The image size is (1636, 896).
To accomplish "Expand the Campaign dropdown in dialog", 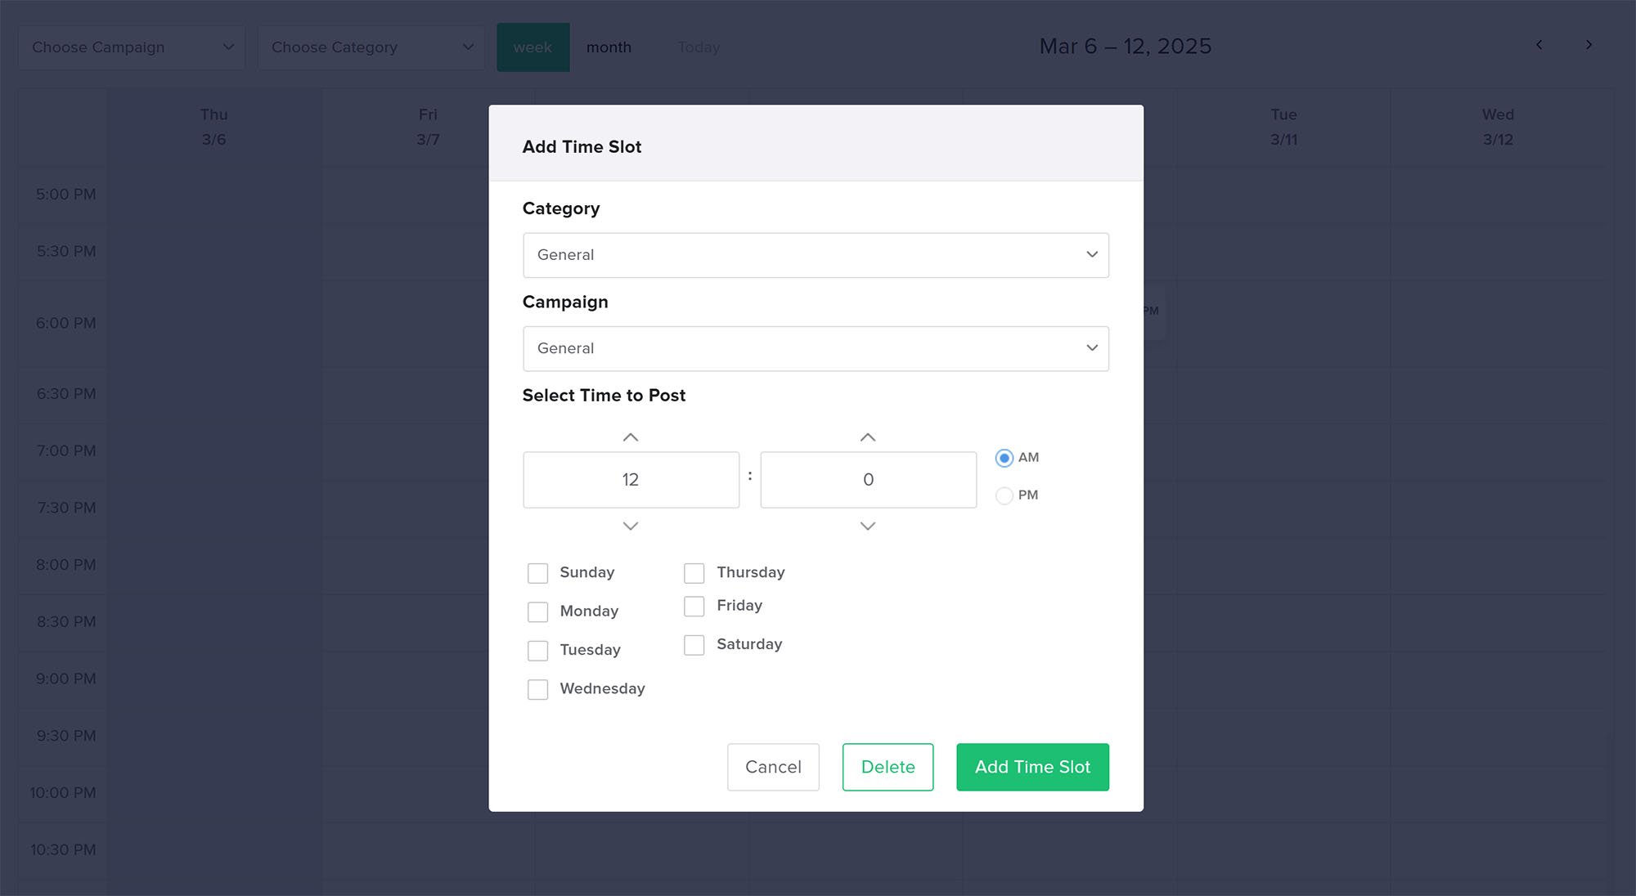I will (816, 349).
